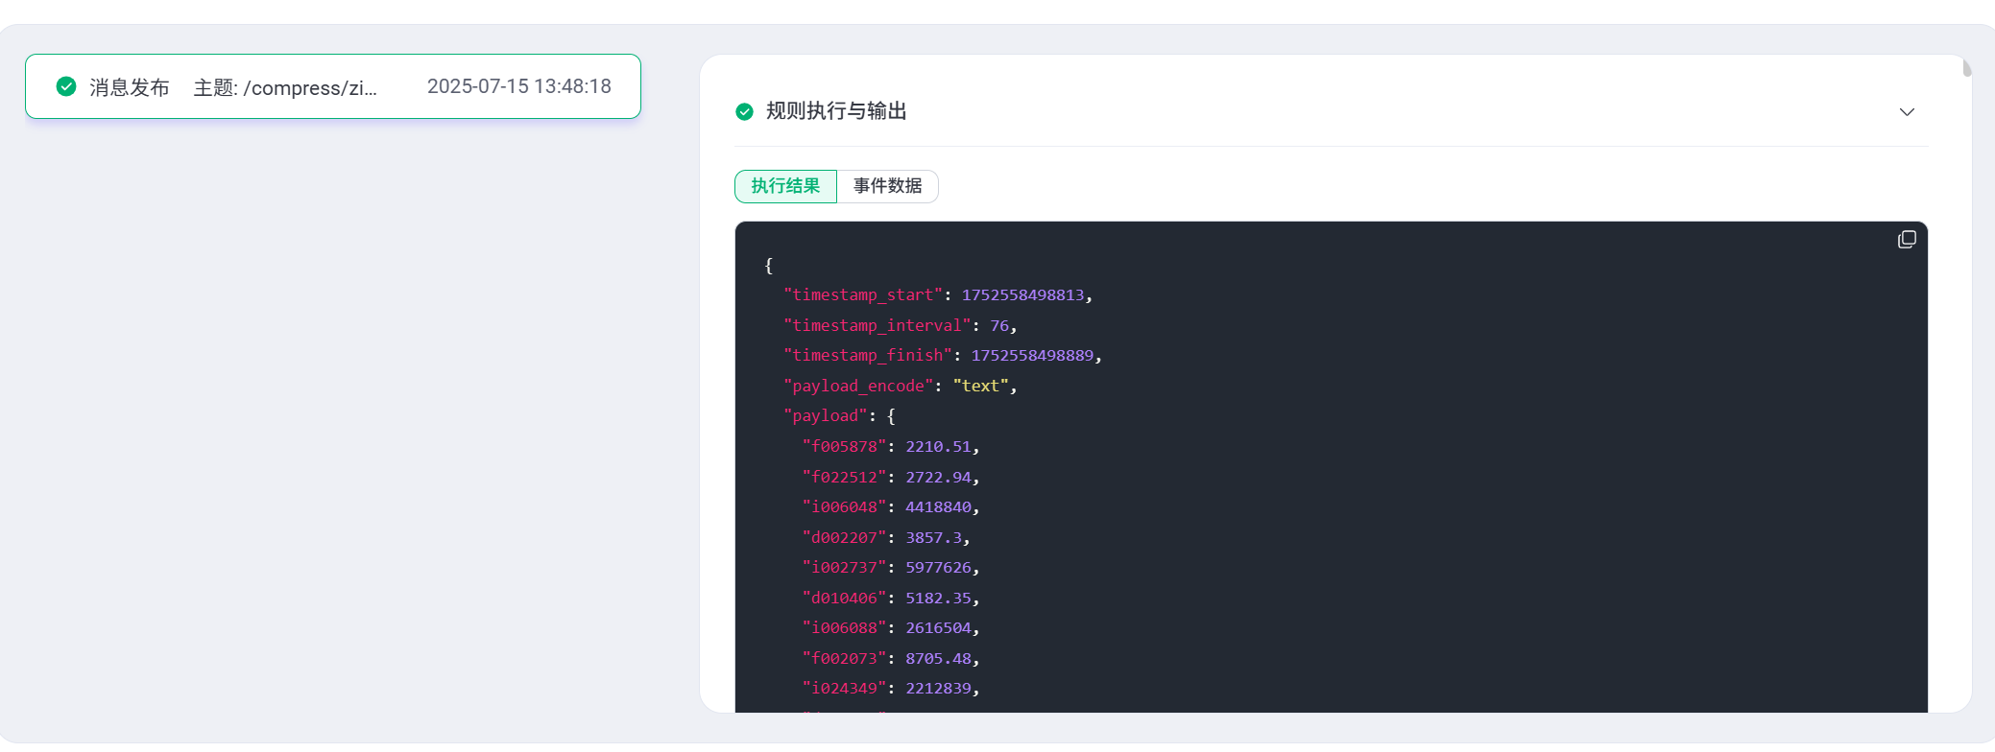This screenshot has width=1995, height=752.
Task: Click the value 1752558498813
Action: point(1022,295)
